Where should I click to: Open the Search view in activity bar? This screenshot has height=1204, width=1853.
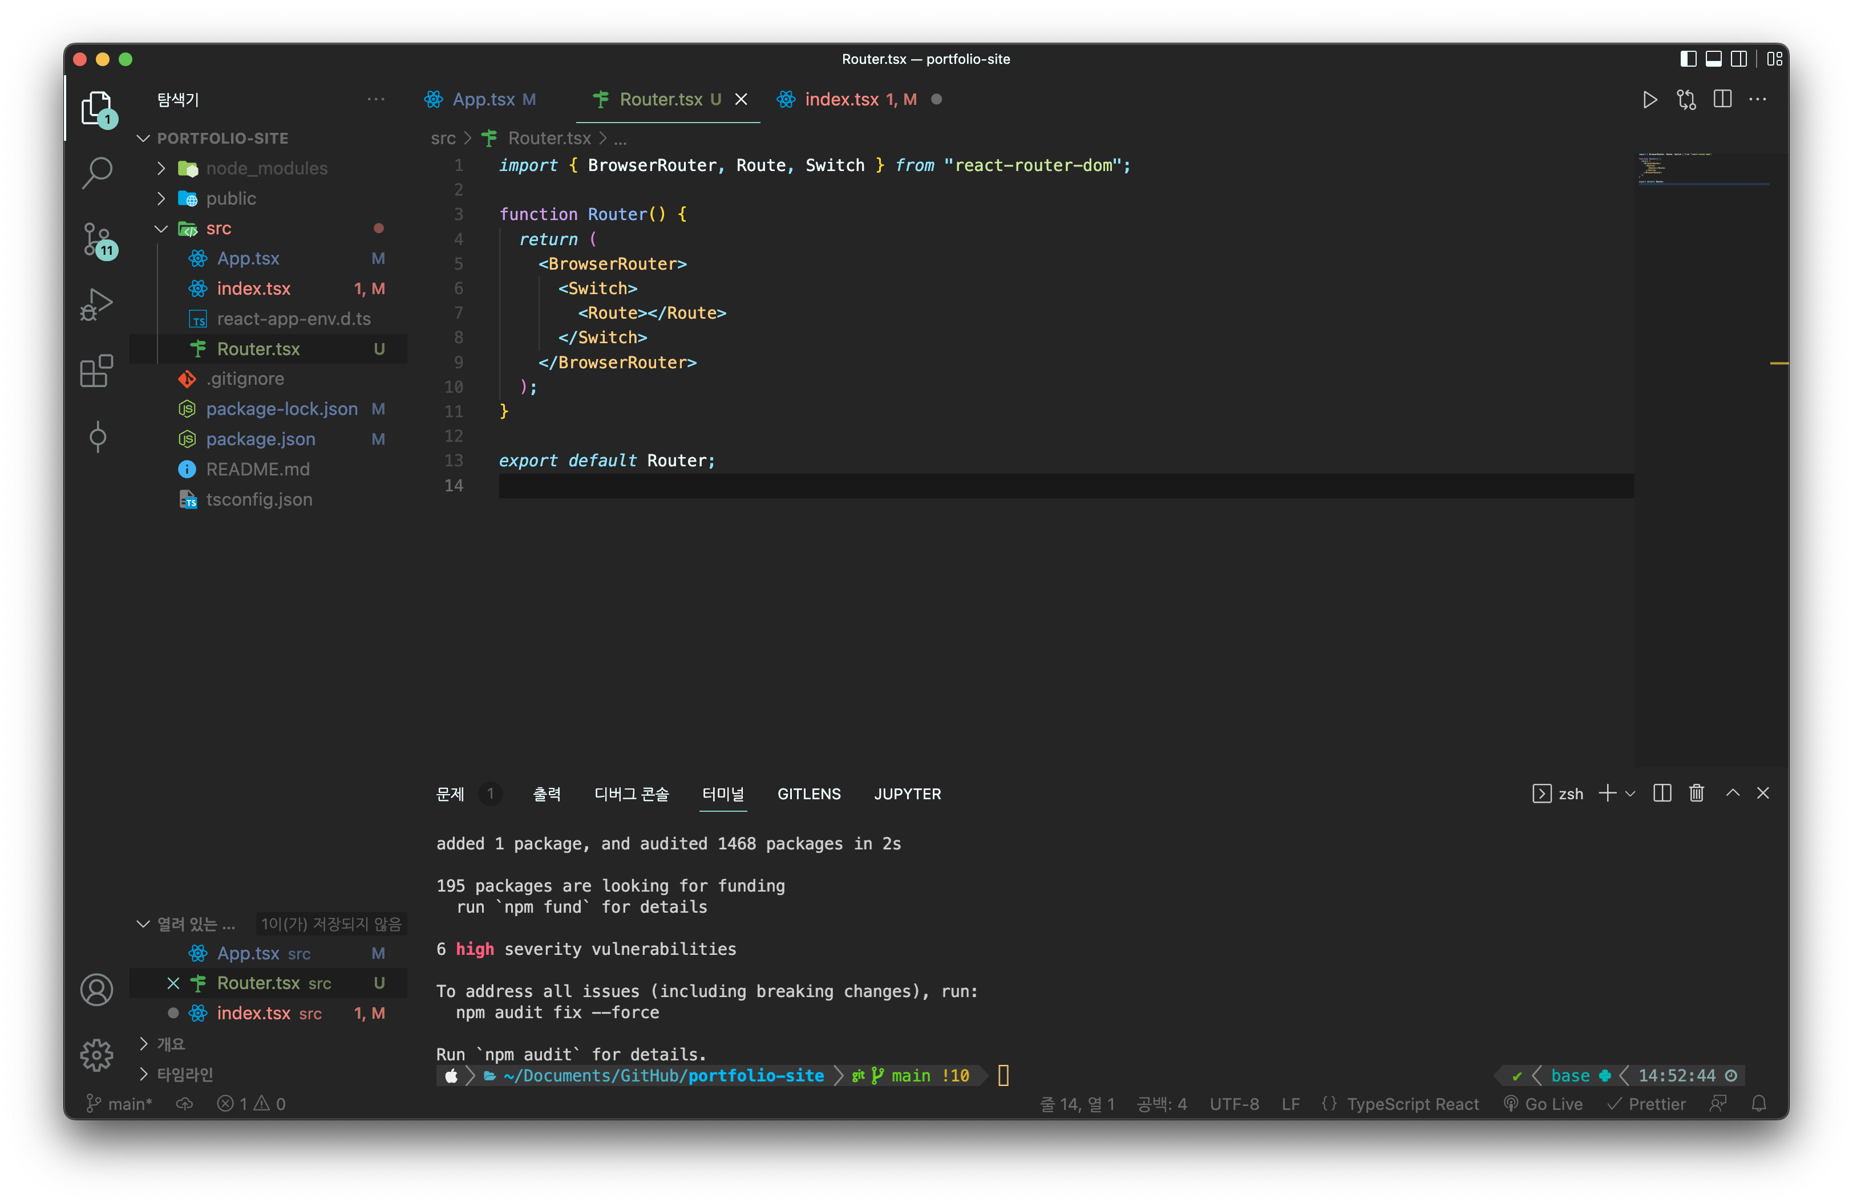96,171
